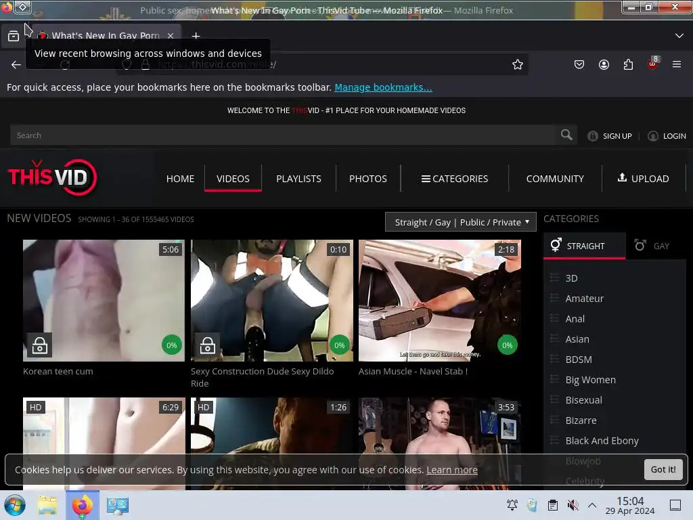Click the site padlock security icon

click(x=145, y=64)
